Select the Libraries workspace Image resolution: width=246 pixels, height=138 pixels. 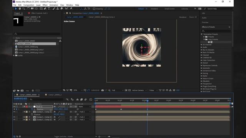click(x=184, y=9)
